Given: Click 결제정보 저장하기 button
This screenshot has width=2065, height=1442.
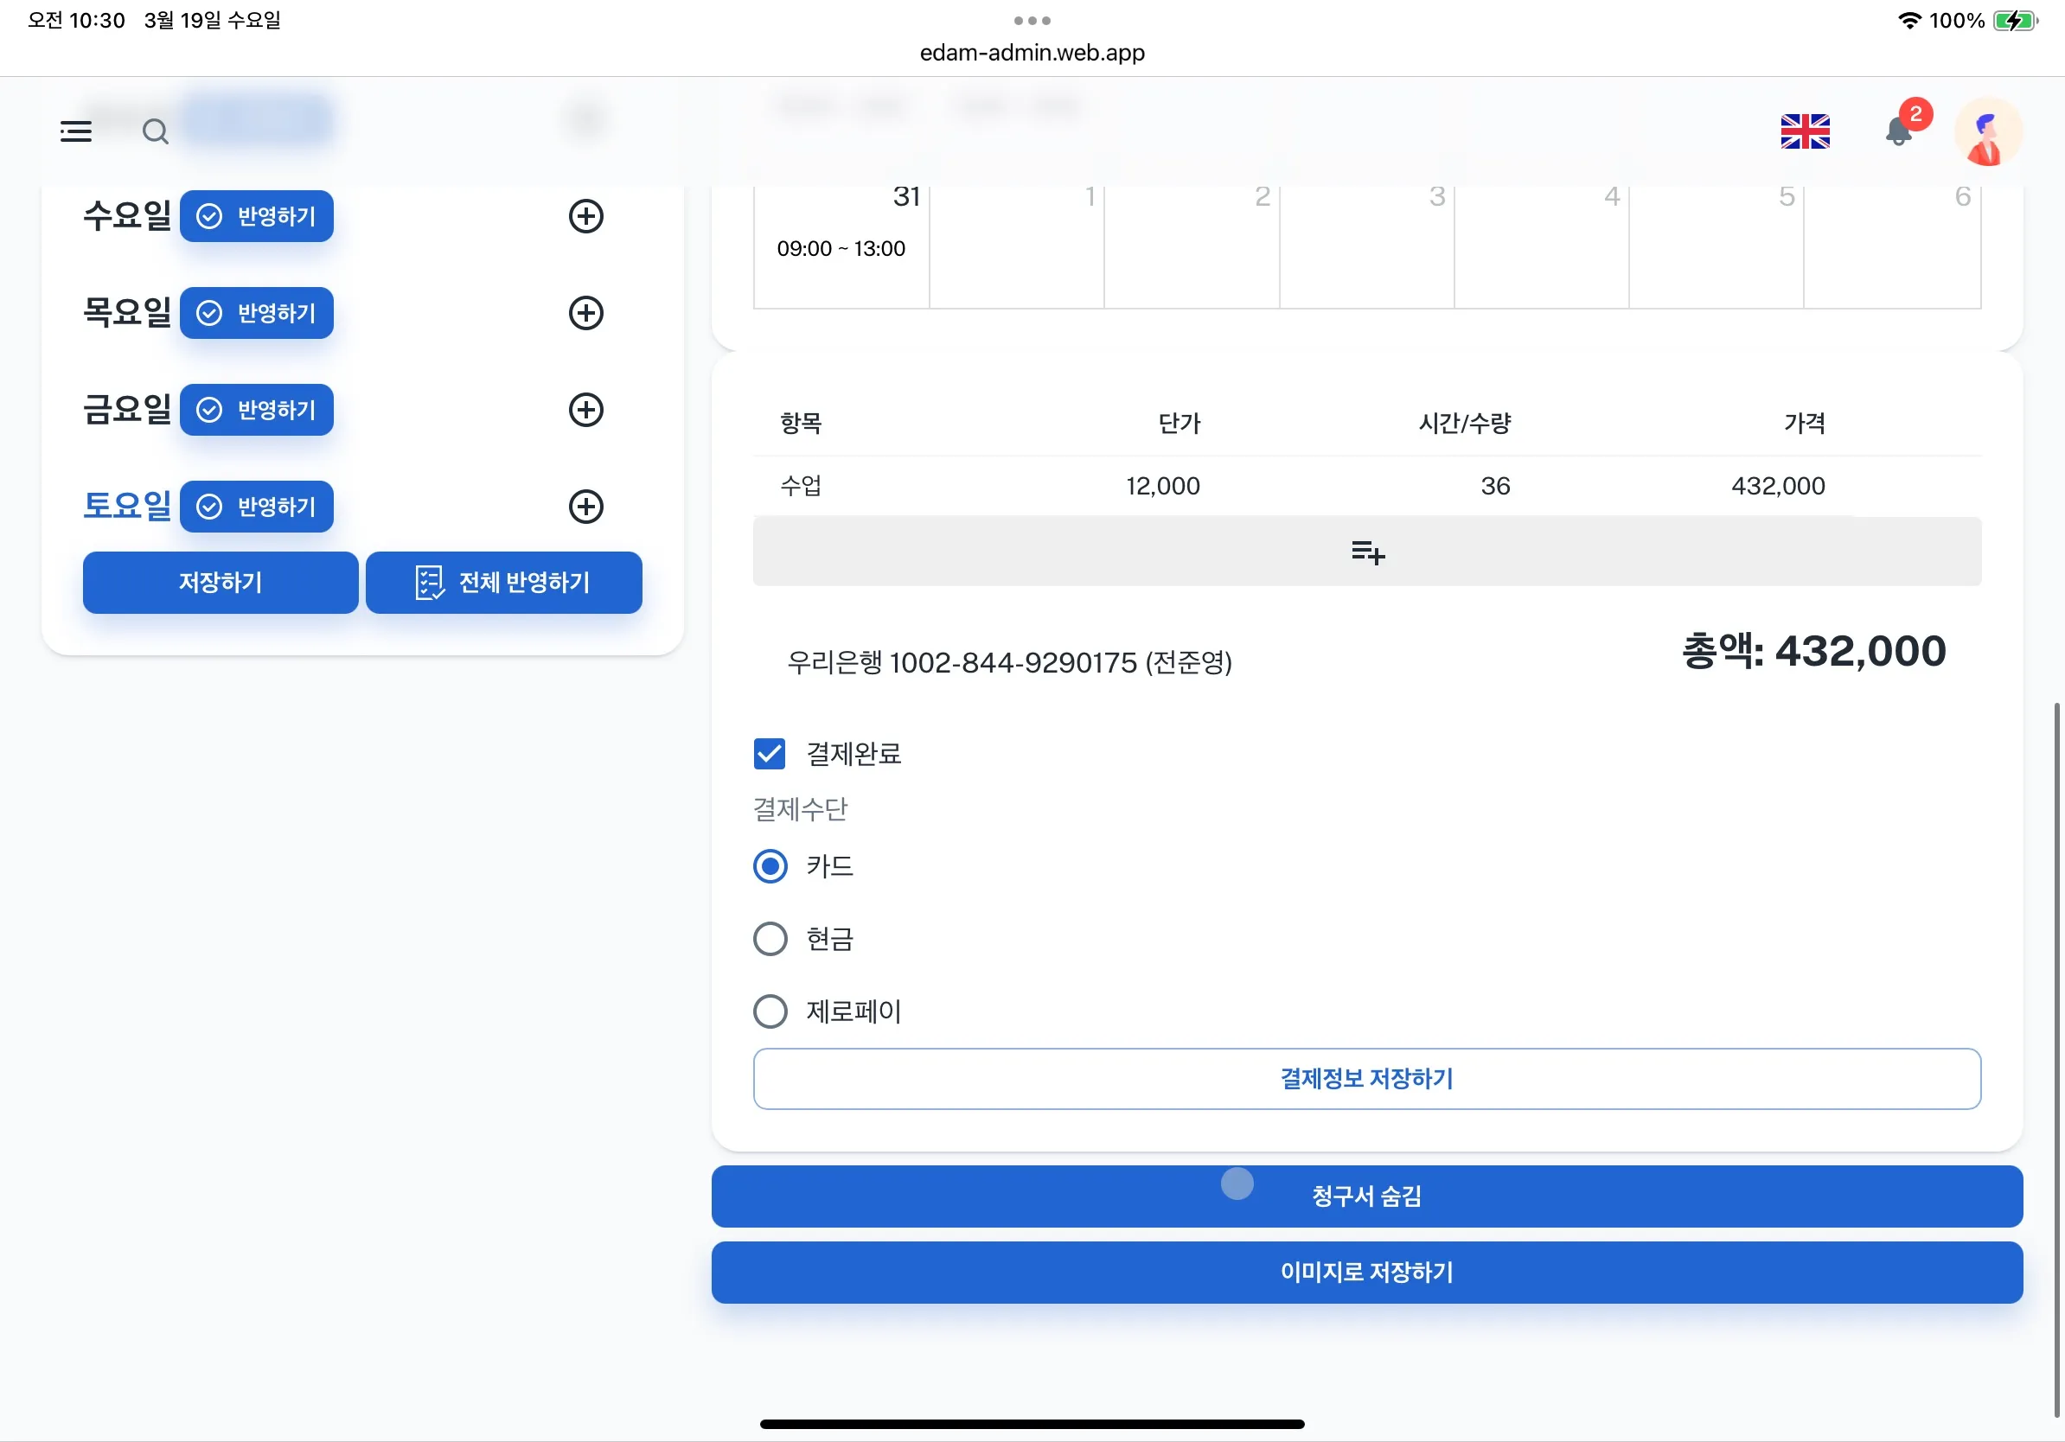Looking at the screenshot, I should point(1367,1079).
